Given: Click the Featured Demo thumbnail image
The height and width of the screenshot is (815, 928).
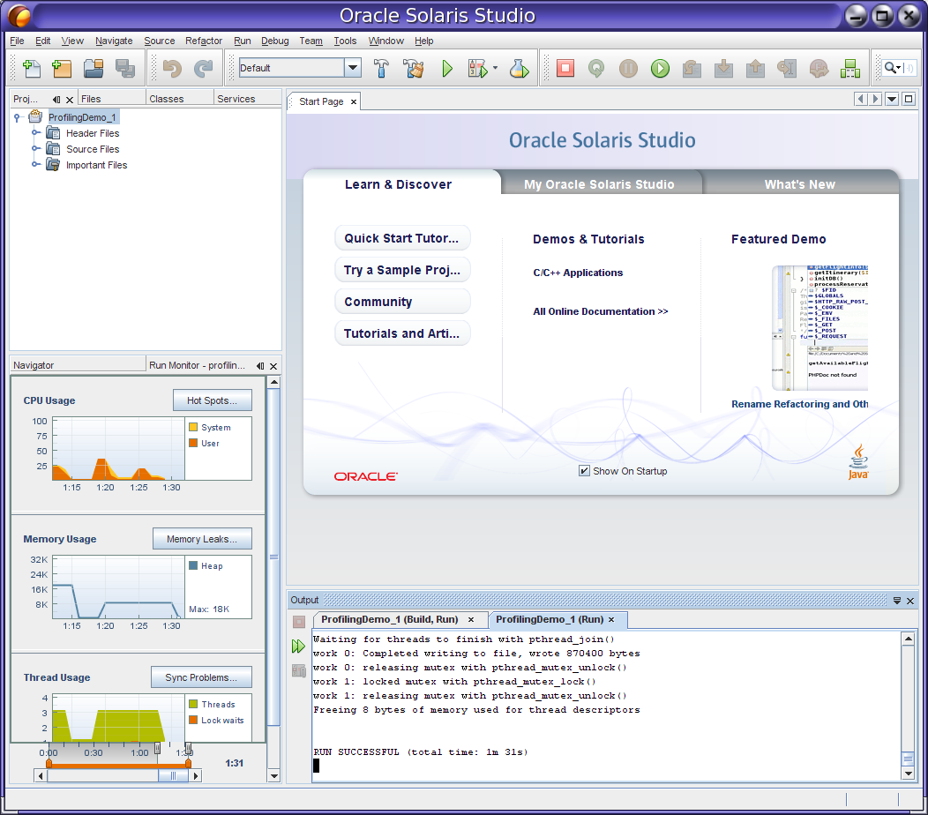Looking at the screenshot, I should point(819,328).
